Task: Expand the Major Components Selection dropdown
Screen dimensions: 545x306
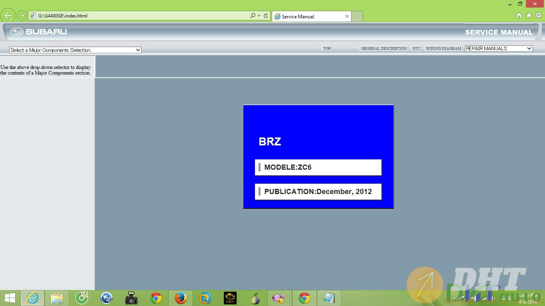Action: tap(75, 50)
